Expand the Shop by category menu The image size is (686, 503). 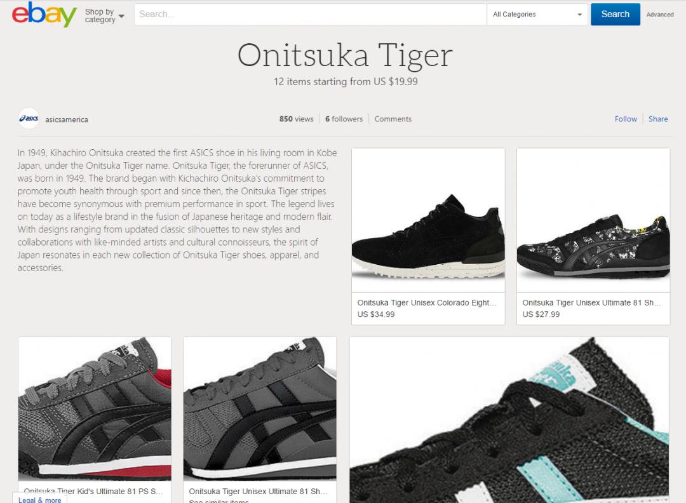pos(105,16)
